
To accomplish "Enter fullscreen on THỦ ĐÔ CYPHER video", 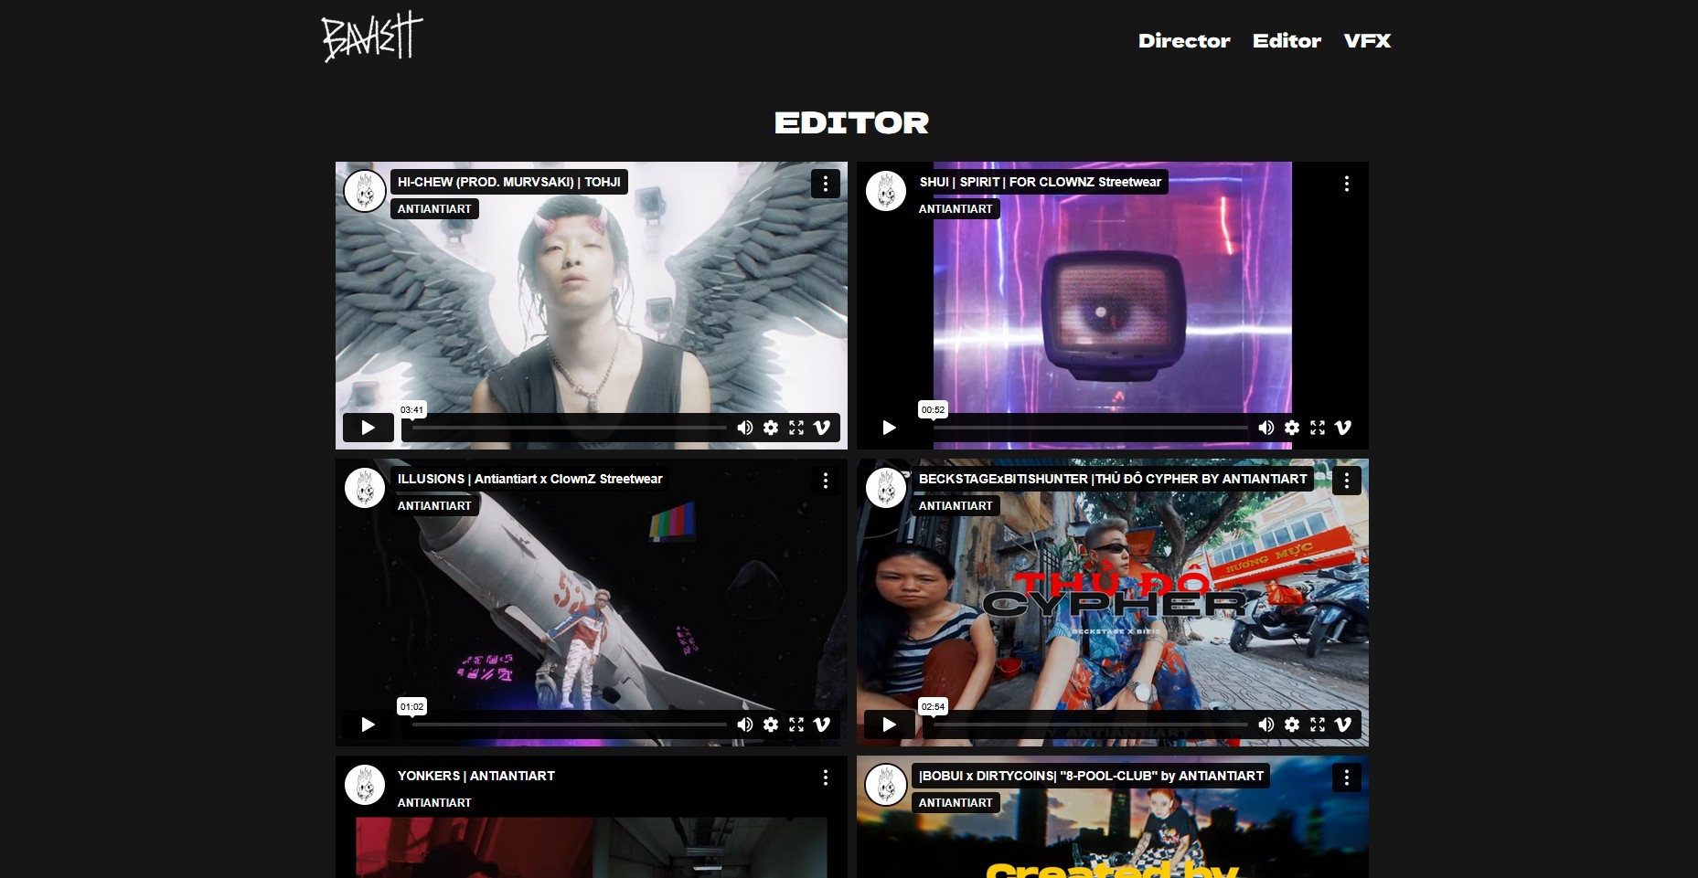I will click(x=1318, y=725).
